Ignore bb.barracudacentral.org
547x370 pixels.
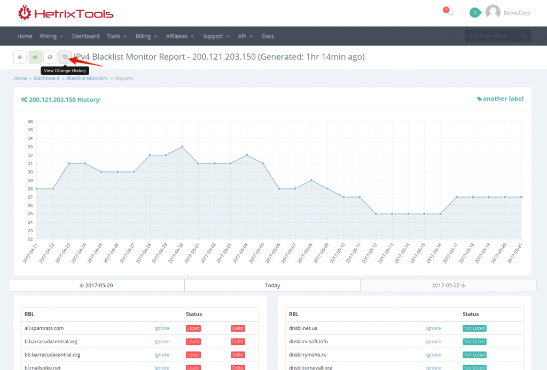162,355
